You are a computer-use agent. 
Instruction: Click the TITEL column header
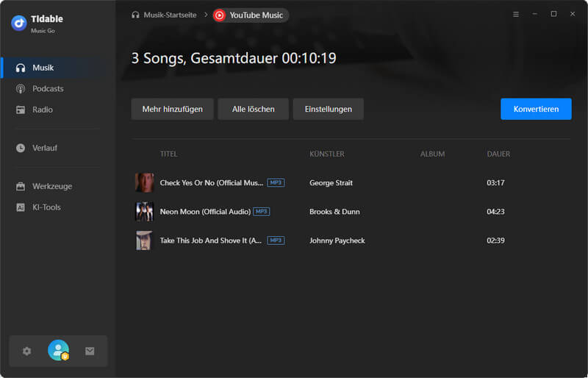[169, 154]
